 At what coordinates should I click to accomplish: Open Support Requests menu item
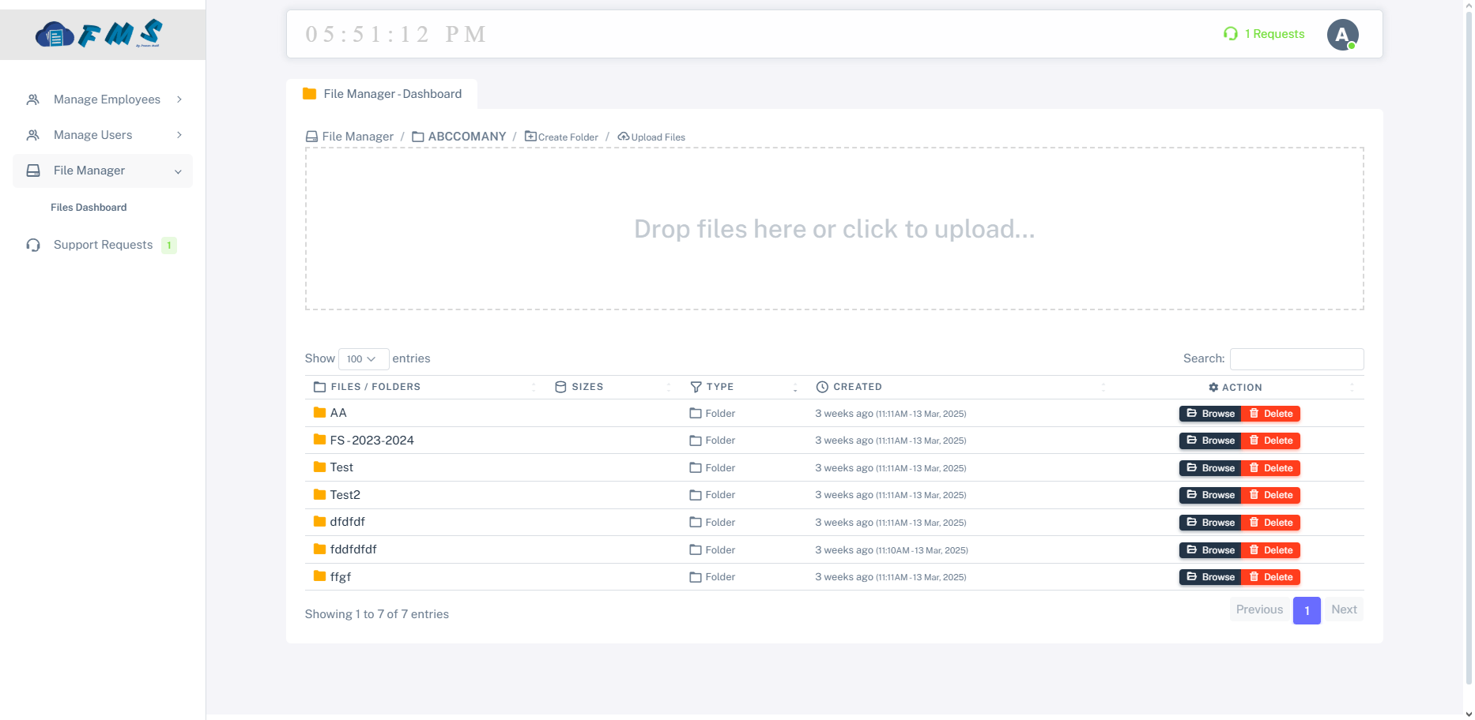(103, 245)
